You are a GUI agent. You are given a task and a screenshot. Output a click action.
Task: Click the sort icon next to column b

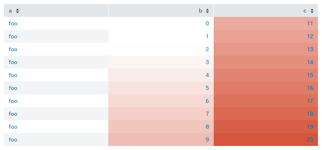(207, 11)
